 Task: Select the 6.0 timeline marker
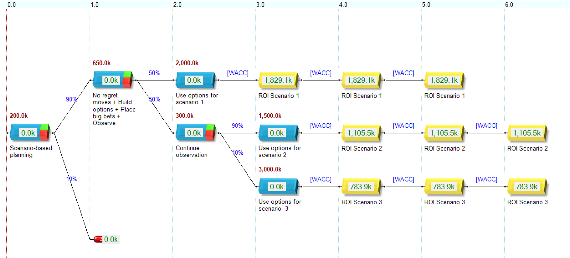509,5
